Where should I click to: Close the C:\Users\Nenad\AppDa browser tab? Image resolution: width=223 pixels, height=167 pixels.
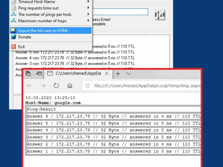[106, 73]
